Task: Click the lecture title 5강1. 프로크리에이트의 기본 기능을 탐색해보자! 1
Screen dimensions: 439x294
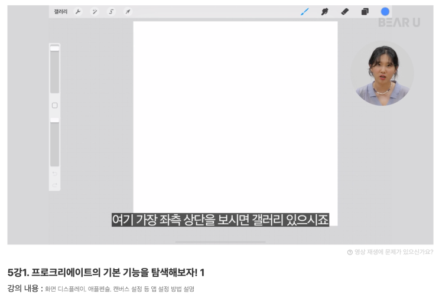Action: (x=106, y=273)
